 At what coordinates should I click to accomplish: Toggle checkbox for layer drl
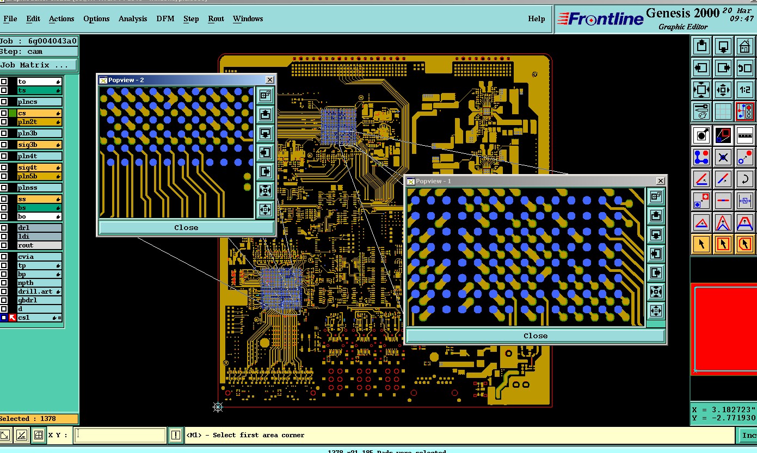pyautogui.click(x=4, y=228)
